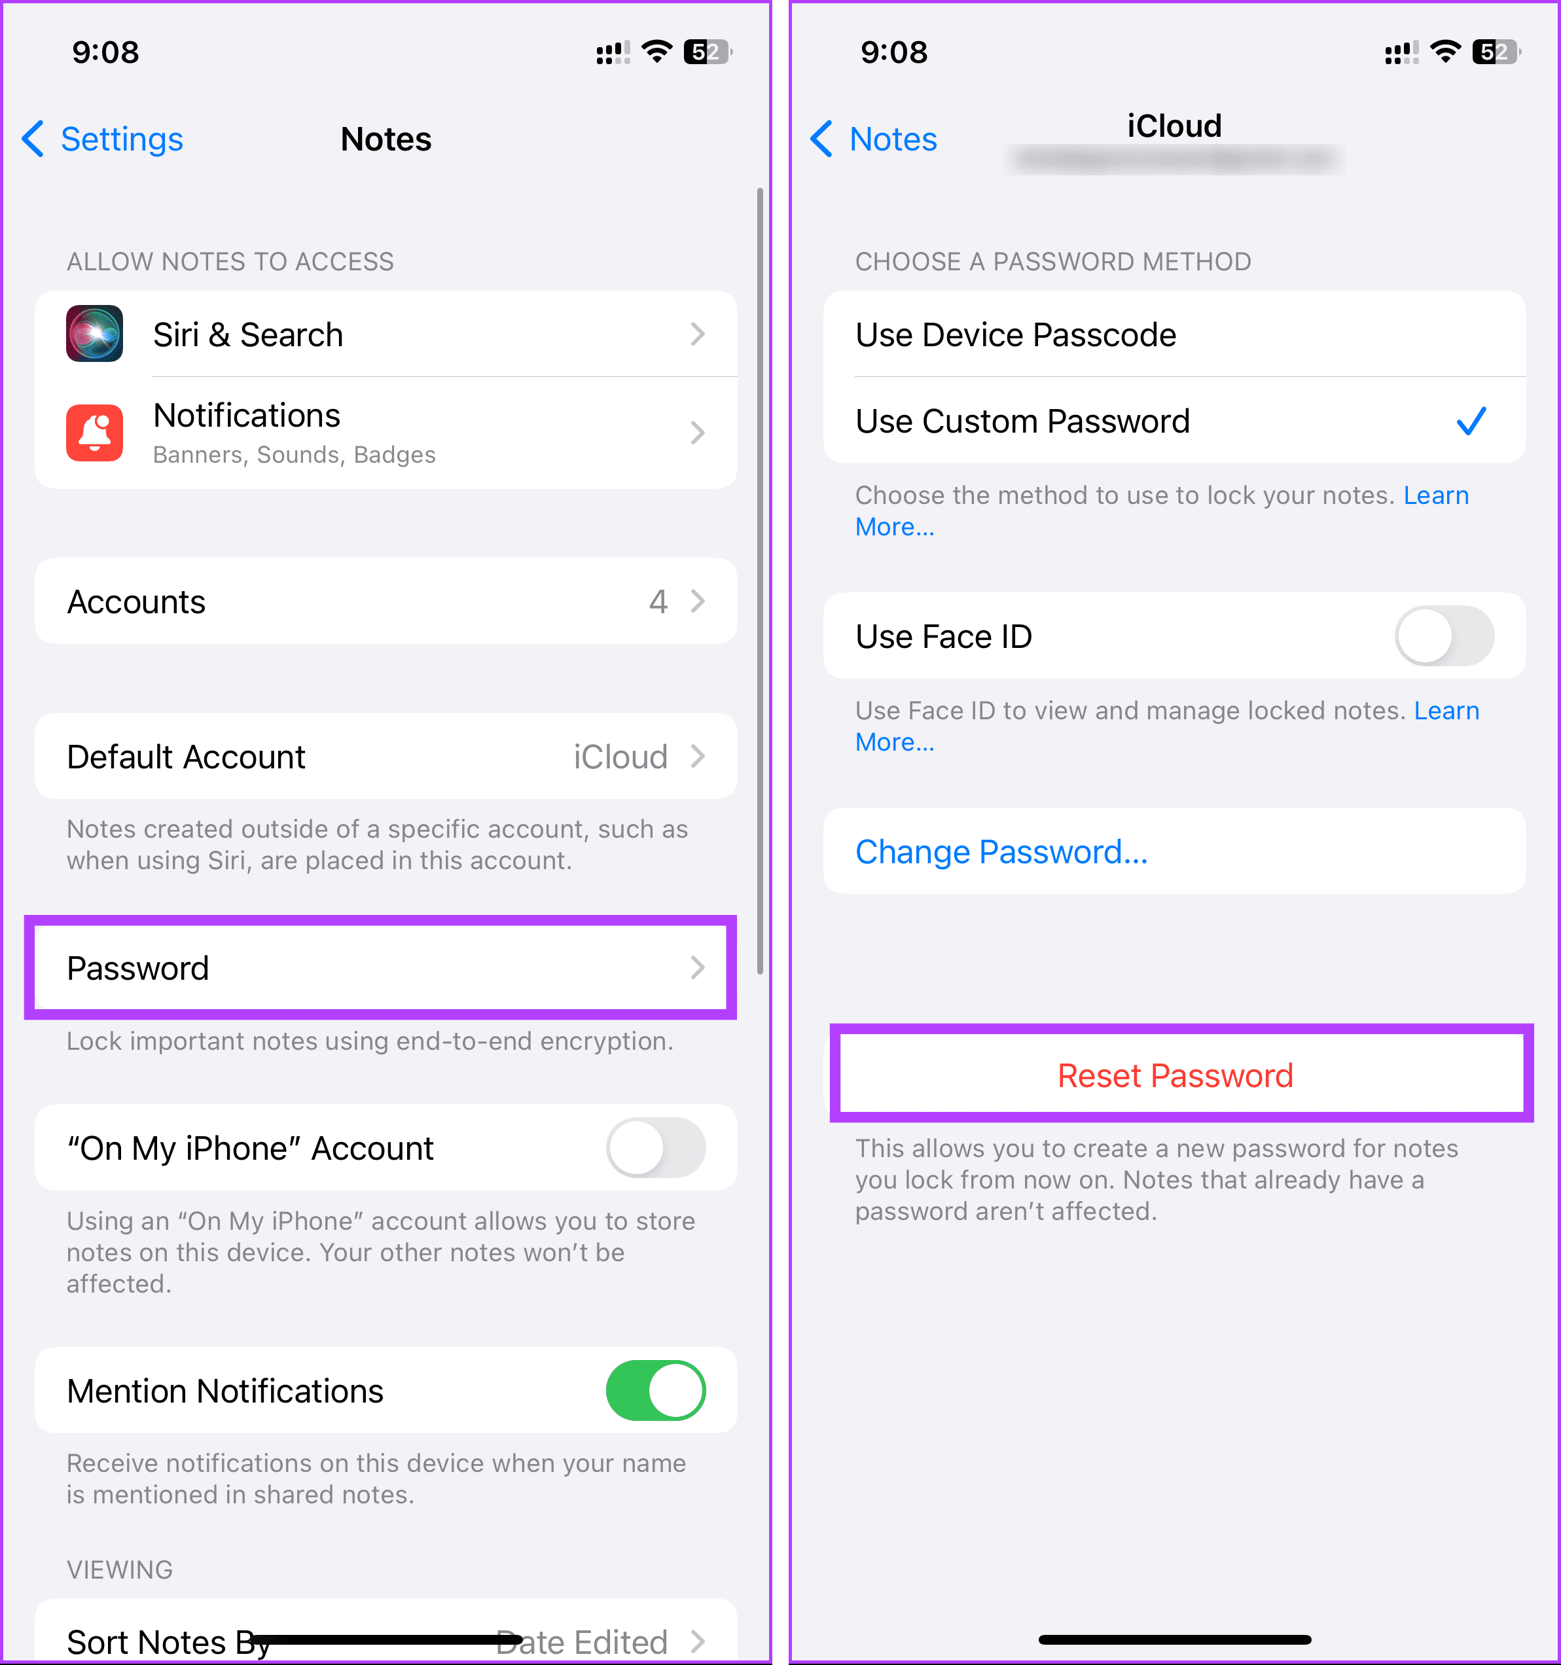Screen dimensions: 1561x1665
Task: Open Accounts settings row
Action: click(x=389, y=601)
